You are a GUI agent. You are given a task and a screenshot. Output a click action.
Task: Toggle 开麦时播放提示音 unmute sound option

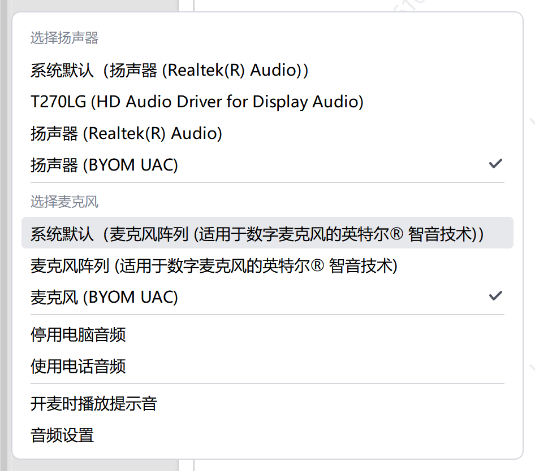point(93,404)
